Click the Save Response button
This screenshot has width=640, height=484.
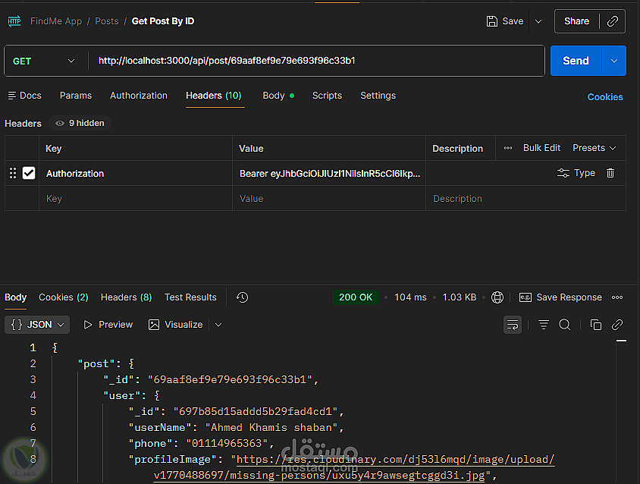pyautogui.click(x=560, y=297)
